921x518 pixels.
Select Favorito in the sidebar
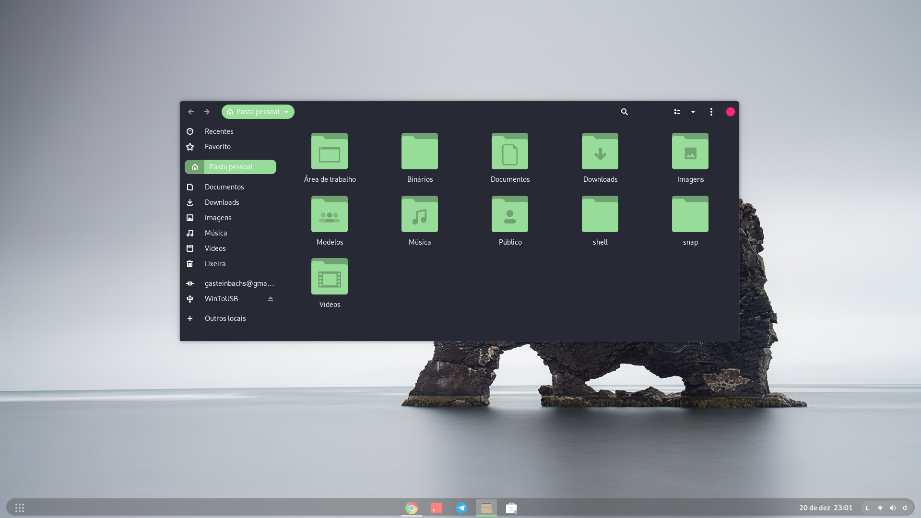[217, 147]
